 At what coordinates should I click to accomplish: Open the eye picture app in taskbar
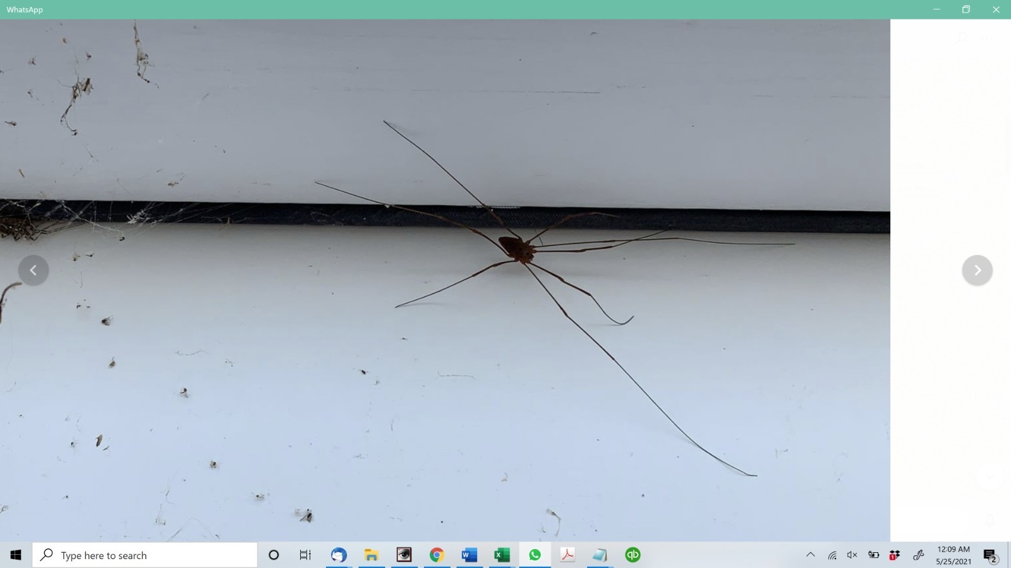pyautogui.click(x=404, y=555)
